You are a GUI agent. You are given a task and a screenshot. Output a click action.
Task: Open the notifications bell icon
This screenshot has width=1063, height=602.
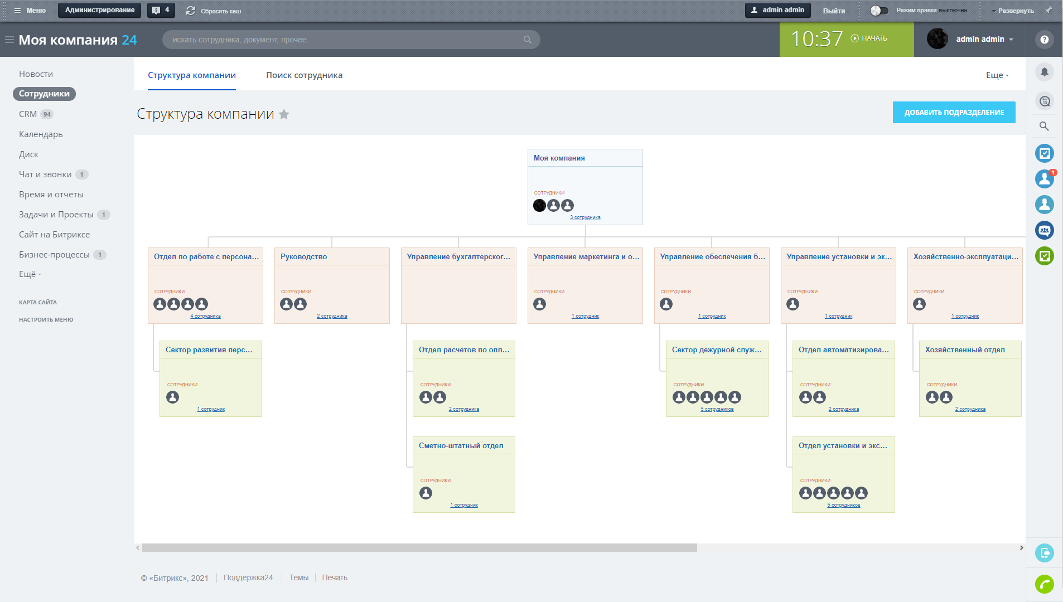pos(1044,72)
